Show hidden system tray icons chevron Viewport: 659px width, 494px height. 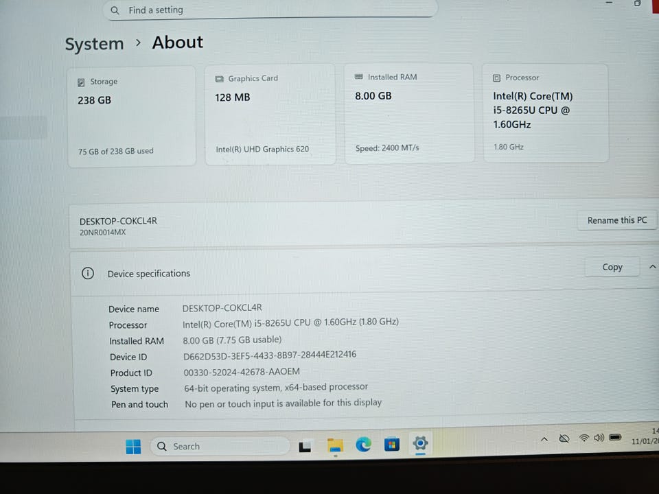pyautogui.click(x=544, y=439)
